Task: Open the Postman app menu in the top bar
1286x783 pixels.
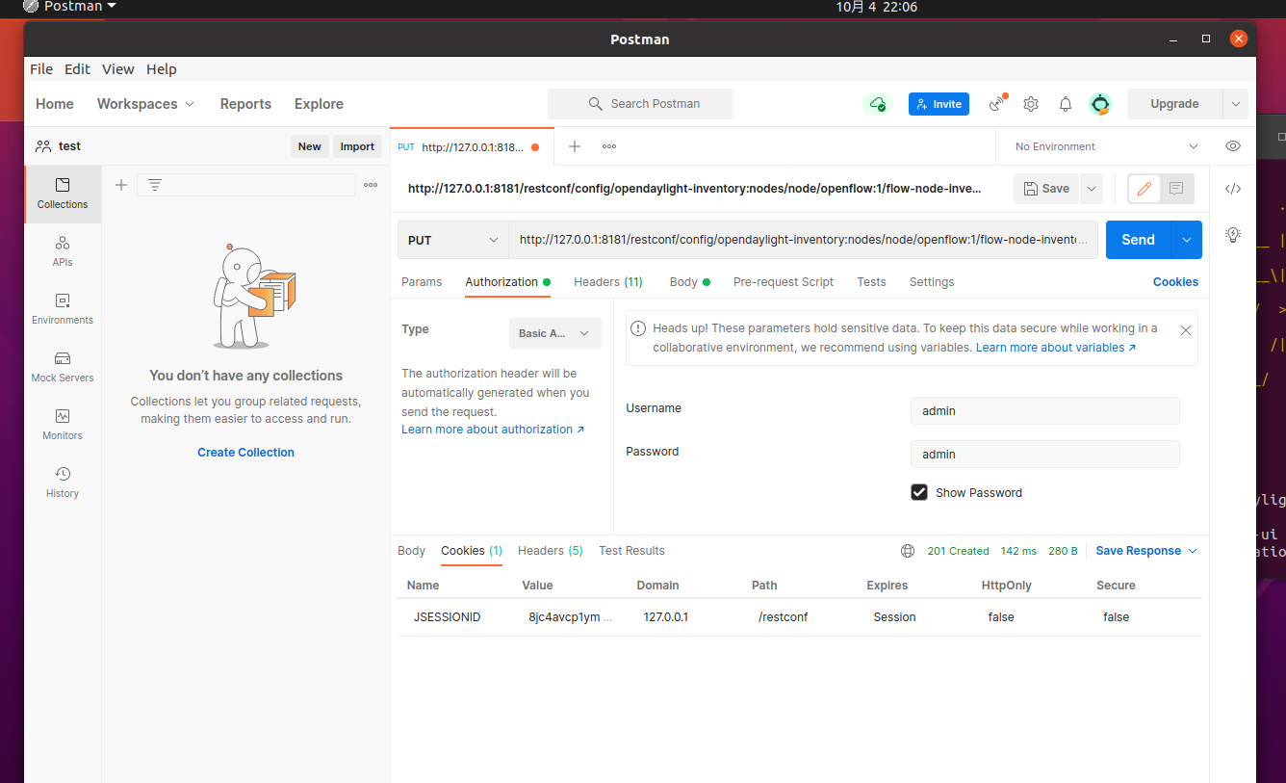Action: point(69,7)
